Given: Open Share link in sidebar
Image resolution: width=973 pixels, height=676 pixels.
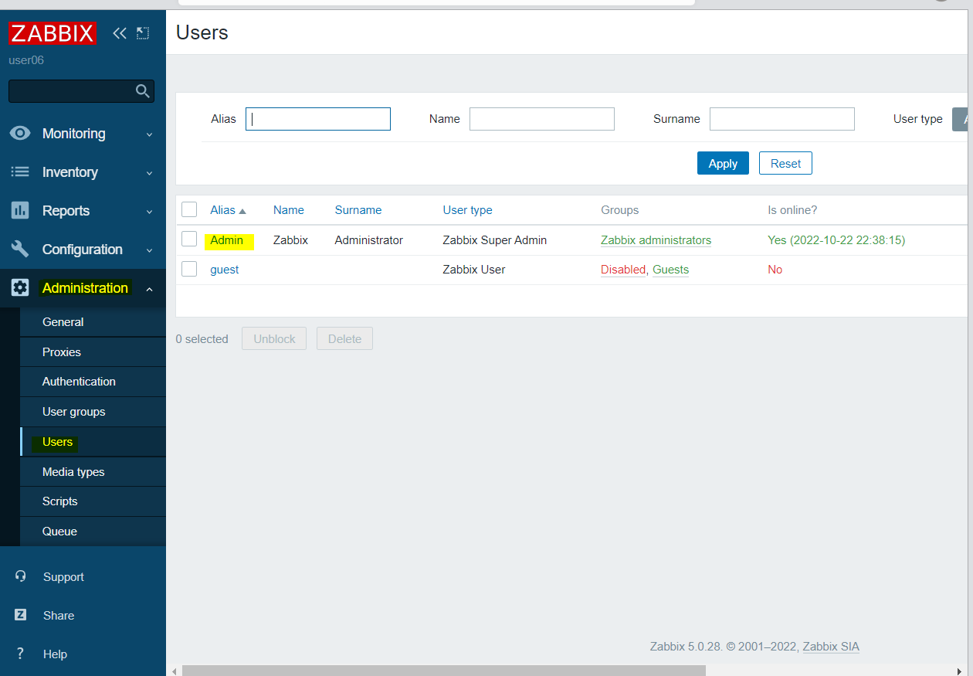Looking at the screenshot, I should click(59, 616).
